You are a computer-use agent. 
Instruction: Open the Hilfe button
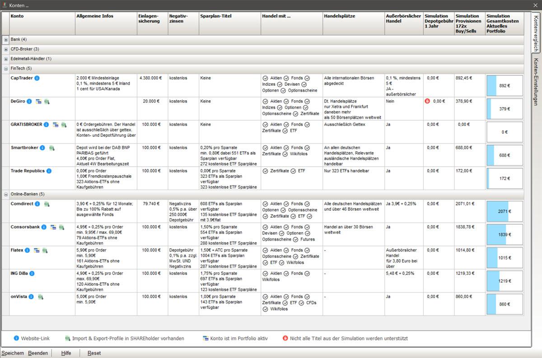coord(66,353)
